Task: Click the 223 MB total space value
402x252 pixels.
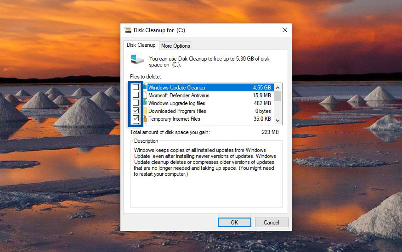Action: pos(270,132)
